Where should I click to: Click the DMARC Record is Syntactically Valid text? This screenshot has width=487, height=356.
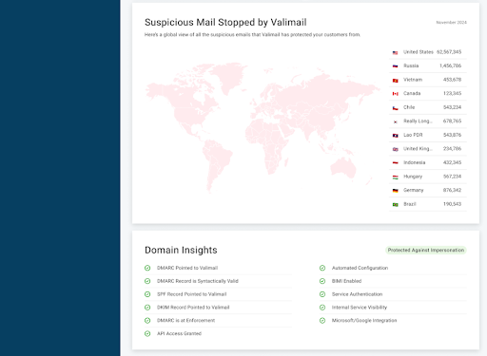coord(198,281)
